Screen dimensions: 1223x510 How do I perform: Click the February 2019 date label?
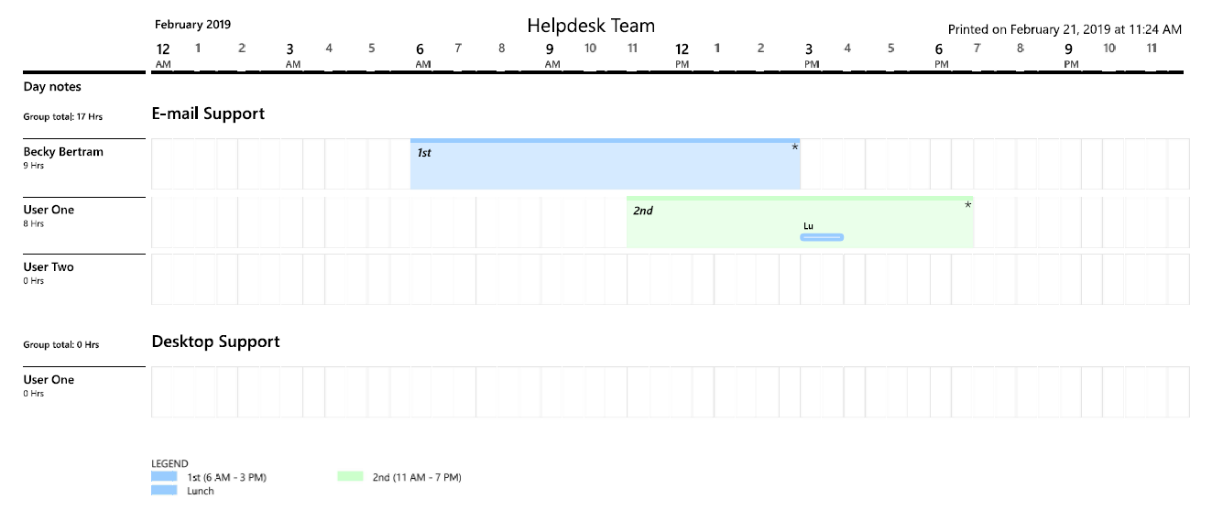tap(192, 25)
